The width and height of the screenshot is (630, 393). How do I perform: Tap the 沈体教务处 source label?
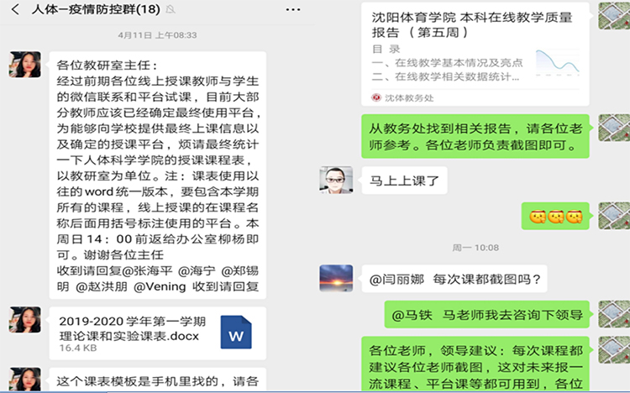click(x=403, y=97)
